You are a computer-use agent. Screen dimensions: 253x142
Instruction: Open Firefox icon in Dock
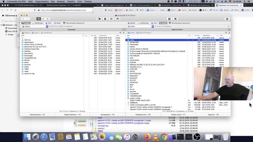pyautogui.click(x=147, y=137)
